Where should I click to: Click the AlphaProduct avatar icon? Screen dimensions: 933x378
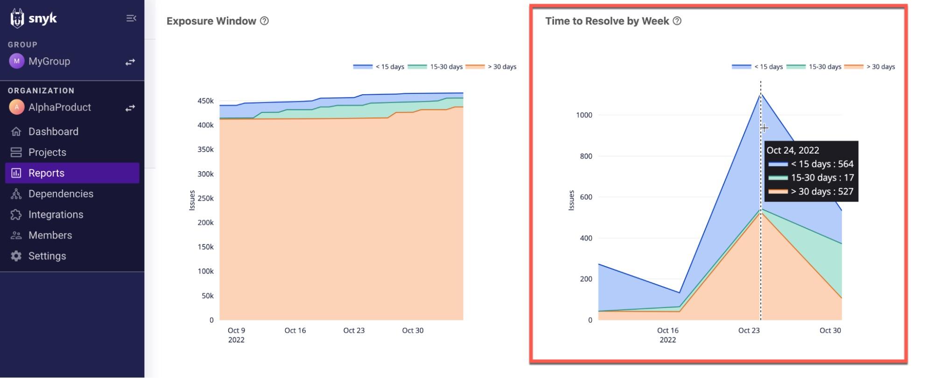tap(17, 107)
